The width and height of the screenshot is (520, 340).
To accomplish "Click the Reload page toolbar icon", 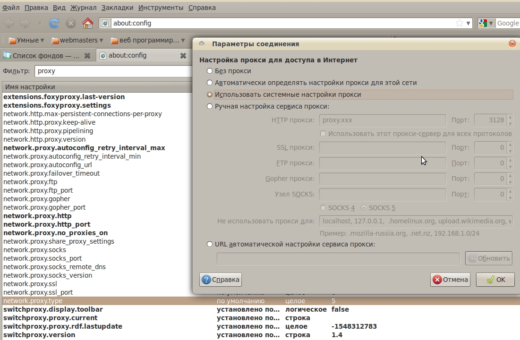I will (54, 23).
